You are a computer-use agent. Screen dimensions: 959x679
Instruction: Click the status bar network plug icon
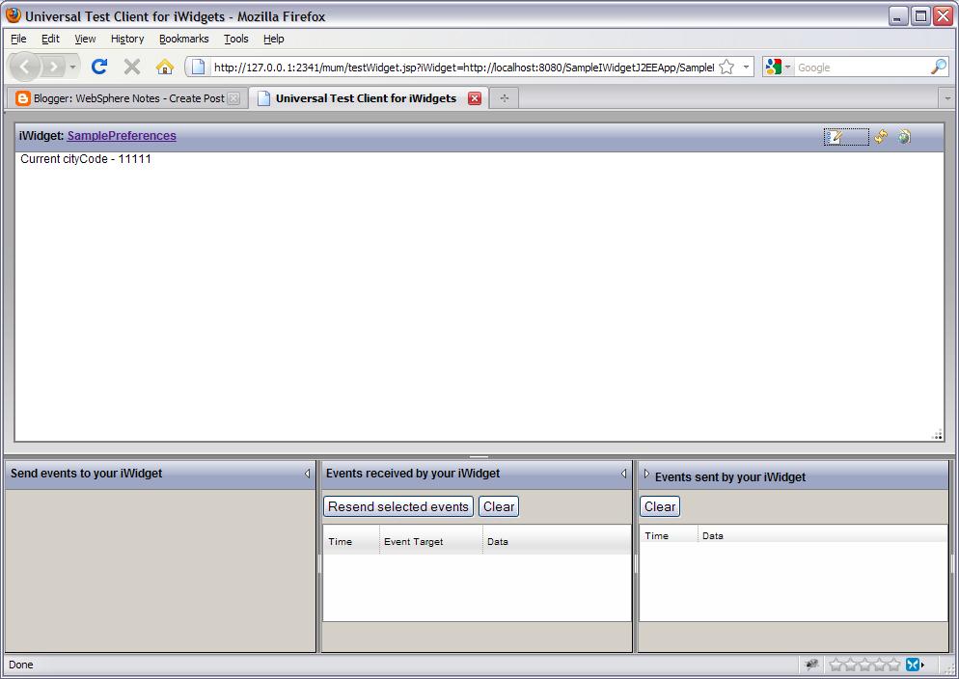pyautogui.click(x=811, y=665)
